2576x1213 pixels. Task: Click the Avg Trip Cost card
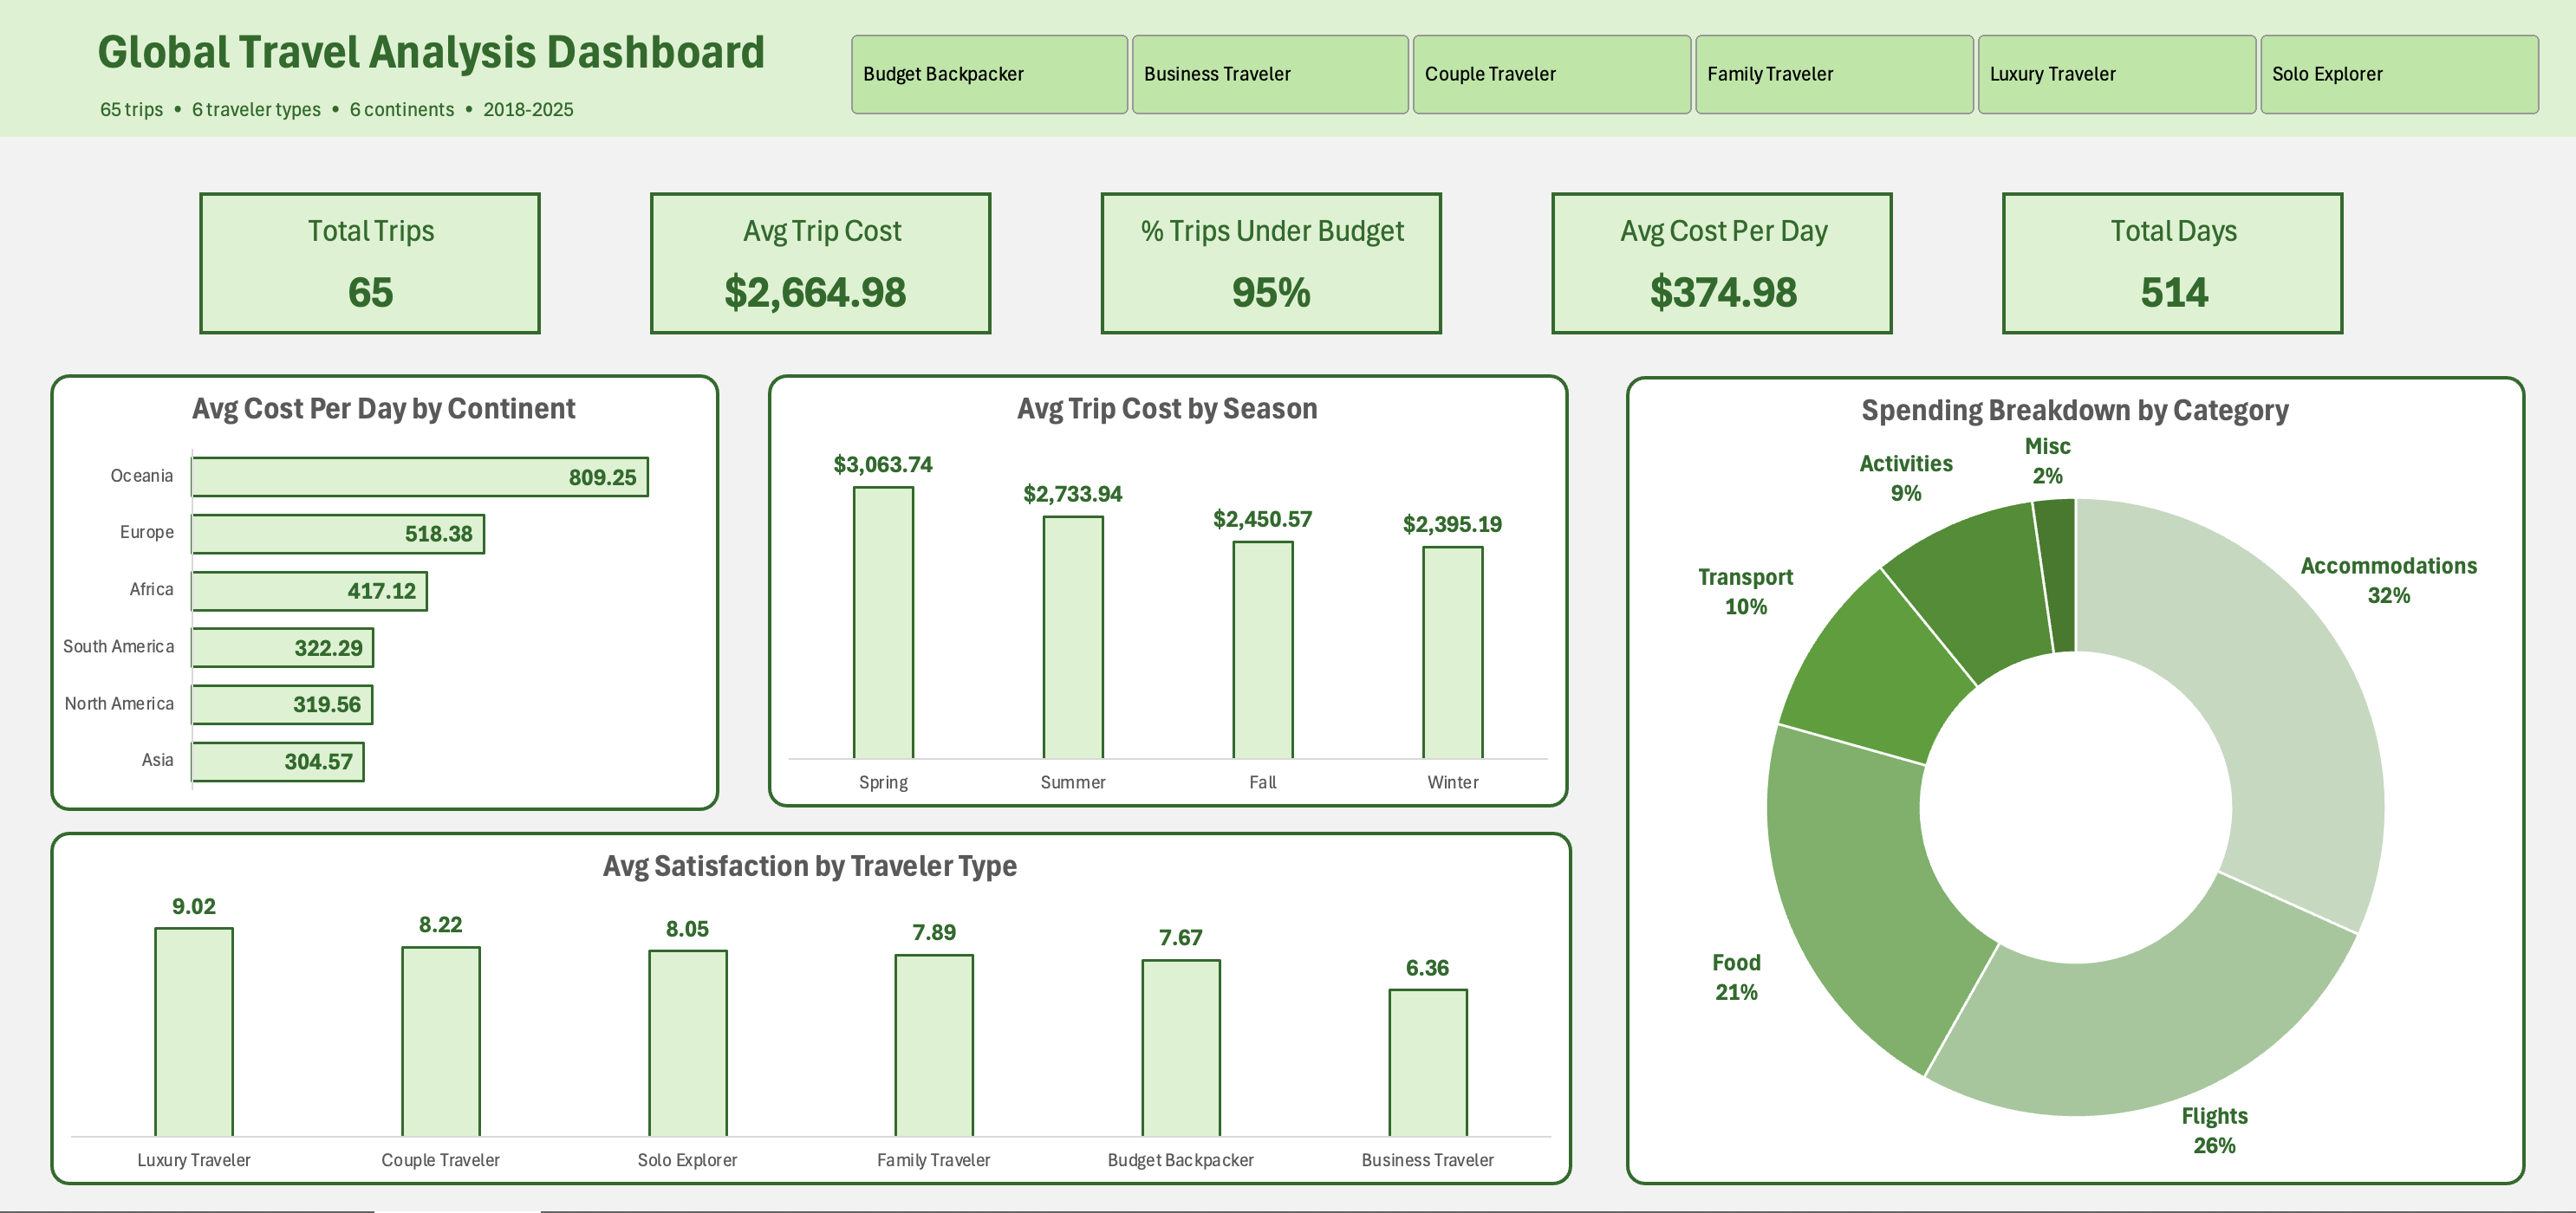click(x=820, y=262)
